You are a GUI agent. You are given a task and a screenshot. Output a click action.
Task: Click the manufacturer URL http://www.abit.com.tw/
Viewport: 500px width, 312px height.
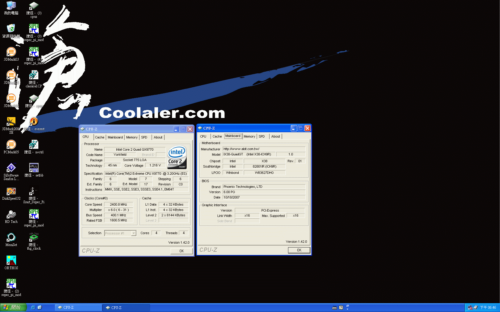point(264,149)
